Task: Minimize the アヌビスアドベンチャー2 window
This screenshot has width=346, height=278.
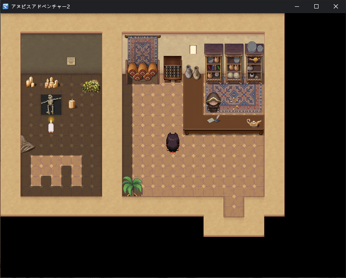Action: pos(297,6)
